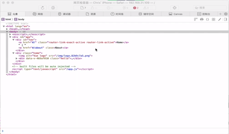Expand the div class hello node
229x134 pixels.
pos(16,58)
